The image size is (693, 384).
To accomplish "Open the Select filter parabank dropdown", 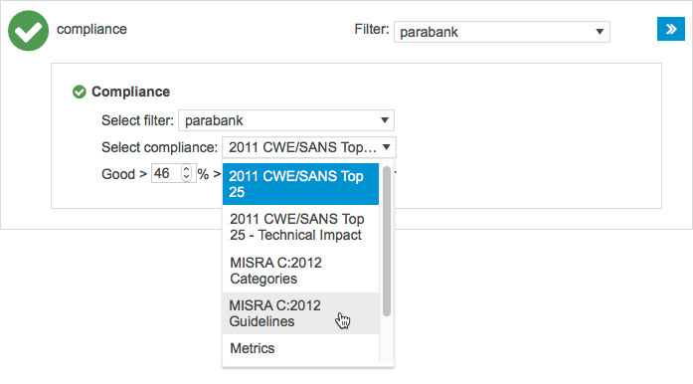I will tap(286, 120).
